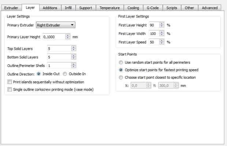Click the Primary Layer Height input field

pos(53,37)
